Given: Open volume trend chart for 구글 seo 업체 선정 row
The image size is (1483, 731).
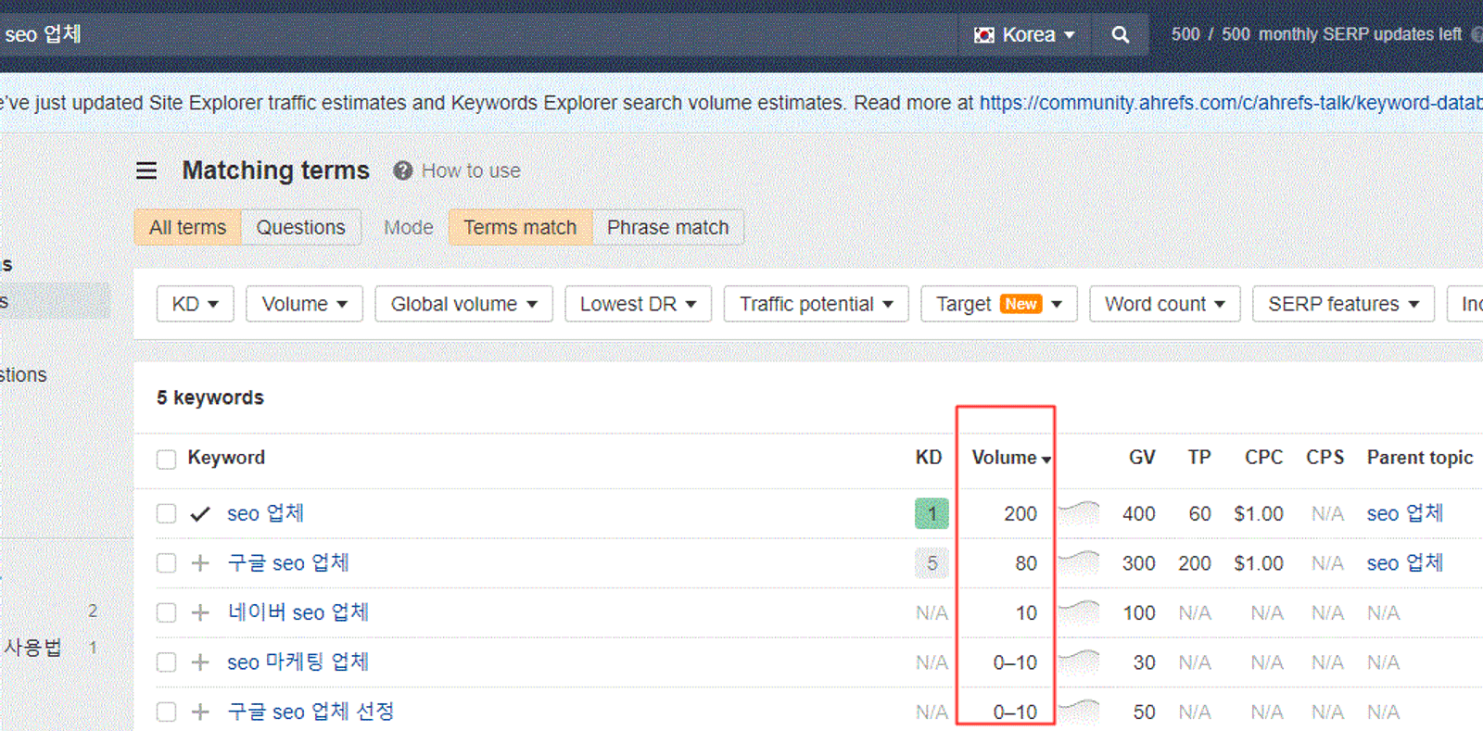Looking at the screenshot, I should tap(1079, 712).
